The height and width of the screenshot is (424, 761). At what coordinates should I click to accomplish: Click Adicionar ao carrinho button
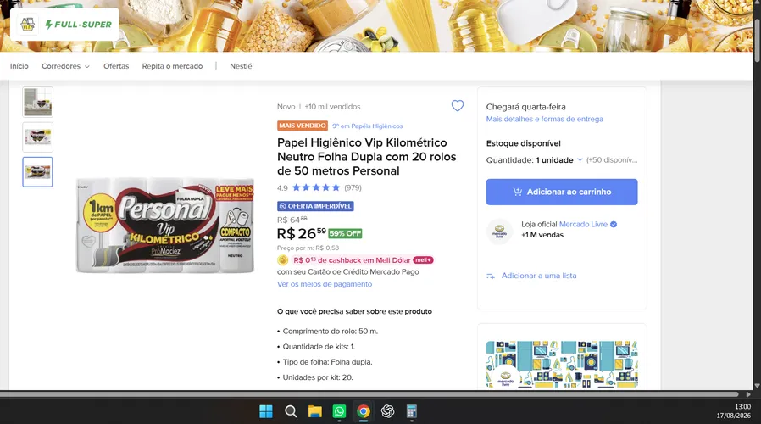[562, 192]
